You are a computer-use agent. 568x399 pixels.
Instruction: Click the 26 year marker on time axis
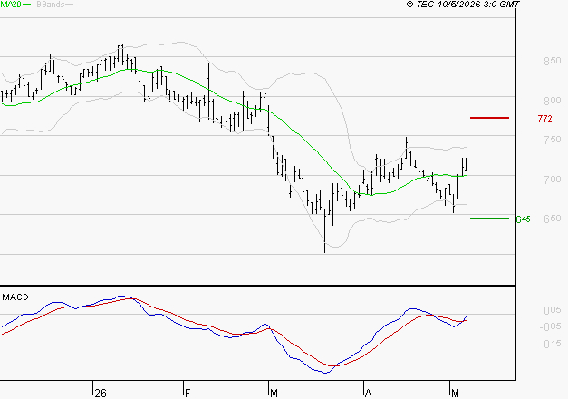[101, 393]
